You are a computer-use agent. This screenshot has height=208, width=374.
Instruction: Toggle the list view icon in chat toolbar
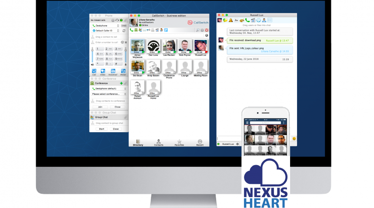[x=270, y=20]
